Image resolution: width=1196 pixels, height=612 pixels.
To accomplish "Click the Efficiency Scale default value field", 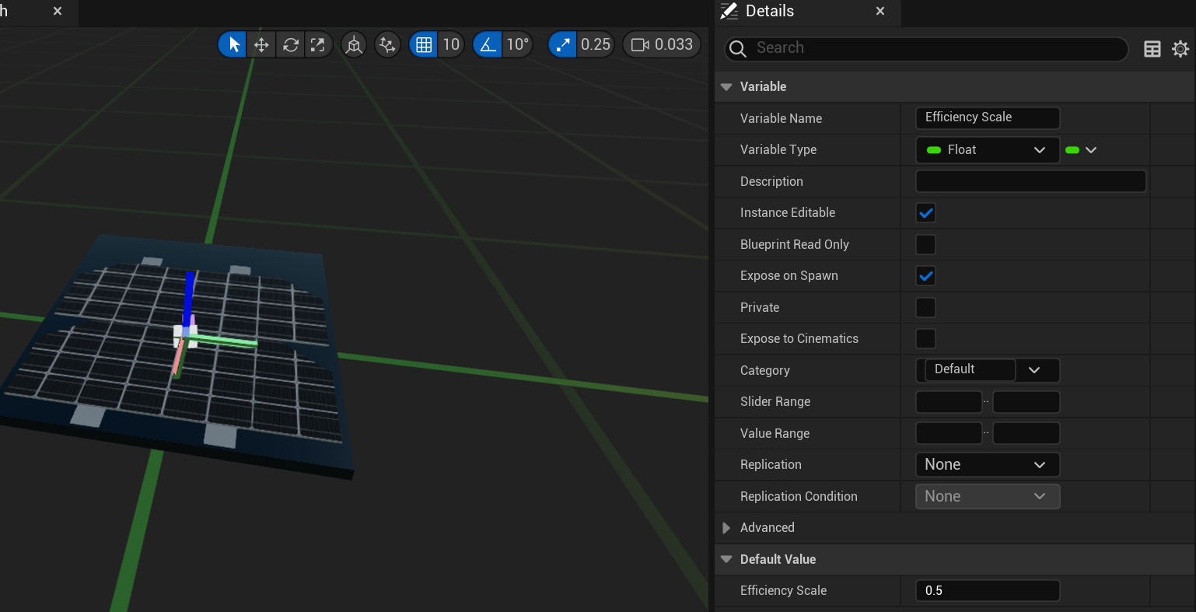I will 988,591.
